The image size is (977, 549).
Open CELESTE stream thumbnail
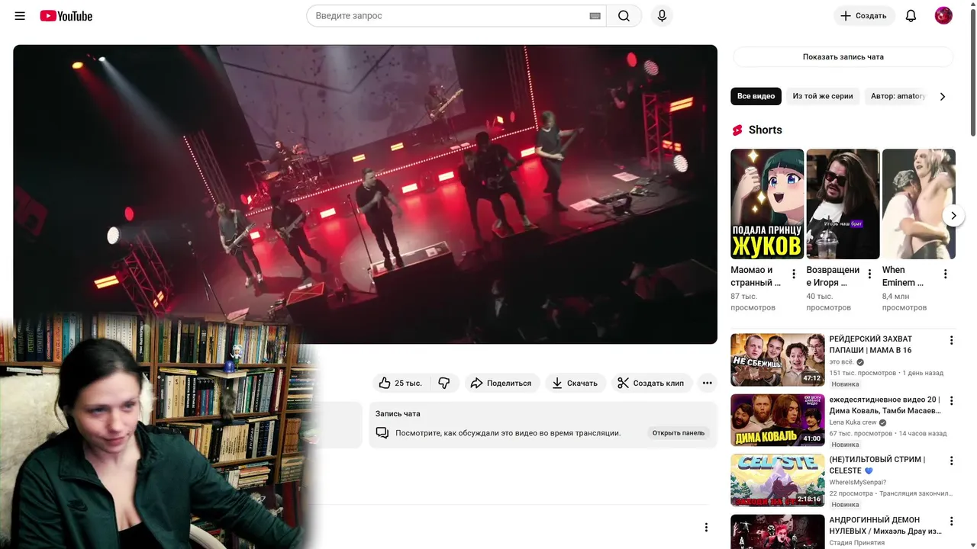point(778,480)
